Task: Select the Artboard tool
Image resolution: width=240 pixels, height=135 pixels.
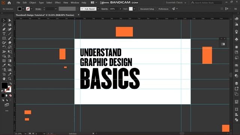Action: tap(4, 74)
